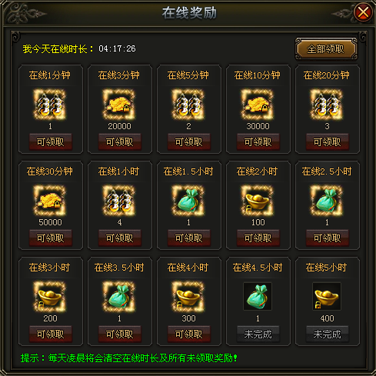Select the gold ingot icon under 在线2小时
This screenshot has width=376, height=376.
[x=258, y=201]
